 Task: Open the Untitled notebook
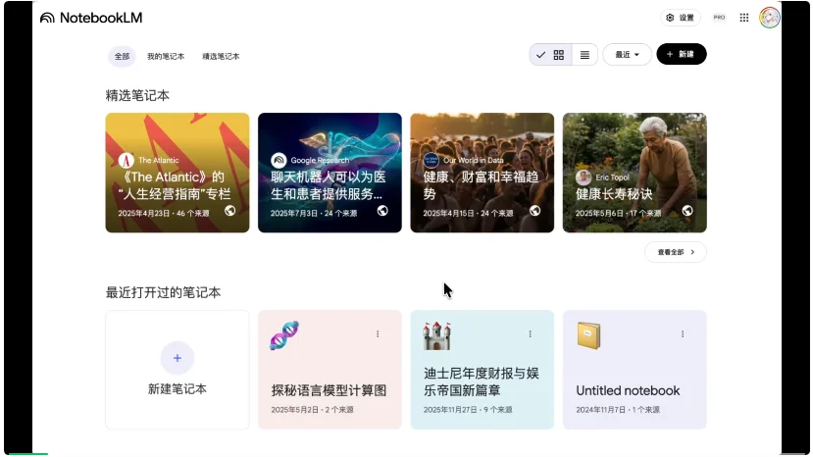[635, 370]
